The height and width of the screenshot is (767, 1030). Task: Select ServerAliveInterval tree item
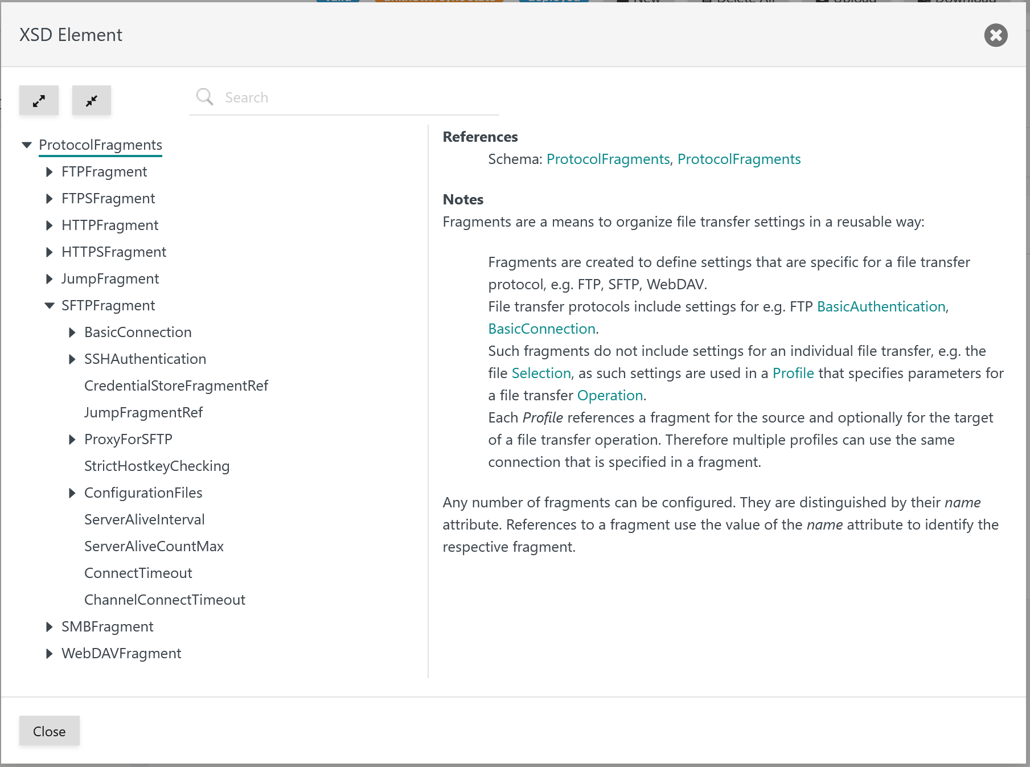145,520
